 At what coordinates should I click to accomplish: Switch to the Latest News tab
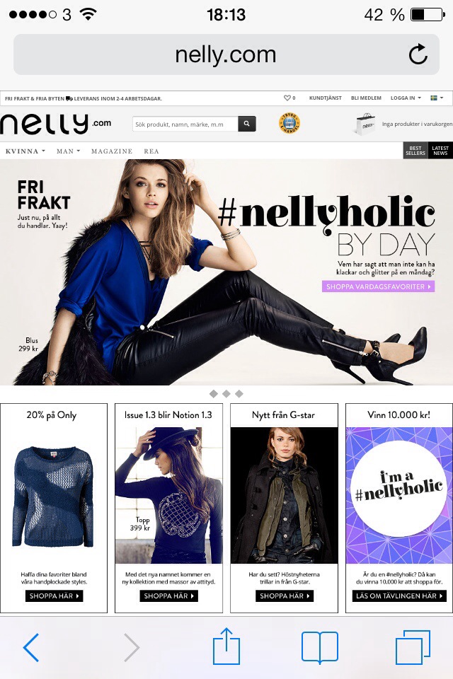click(440, 151)
